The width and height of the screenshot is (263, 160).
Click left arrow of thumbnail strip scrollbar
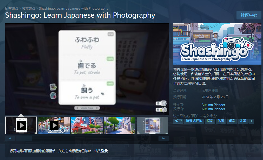pyautogui.click(x=10, y=138)
